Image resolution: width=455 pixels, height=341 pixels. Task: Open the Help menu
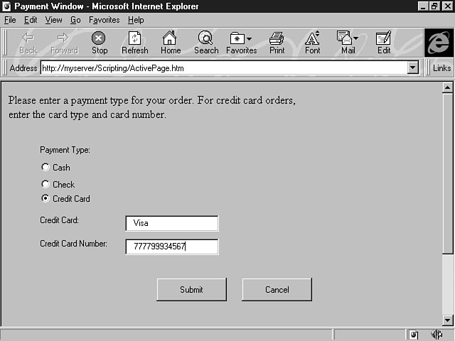(135, 20)
